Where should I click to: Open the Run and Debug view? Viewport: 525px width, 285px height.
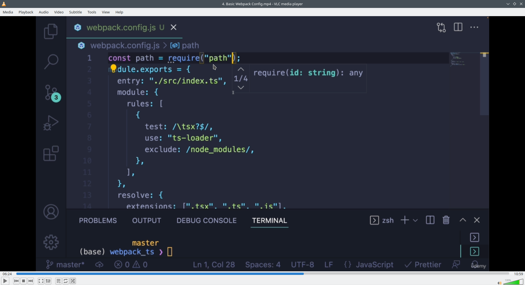tap(51, 123)
